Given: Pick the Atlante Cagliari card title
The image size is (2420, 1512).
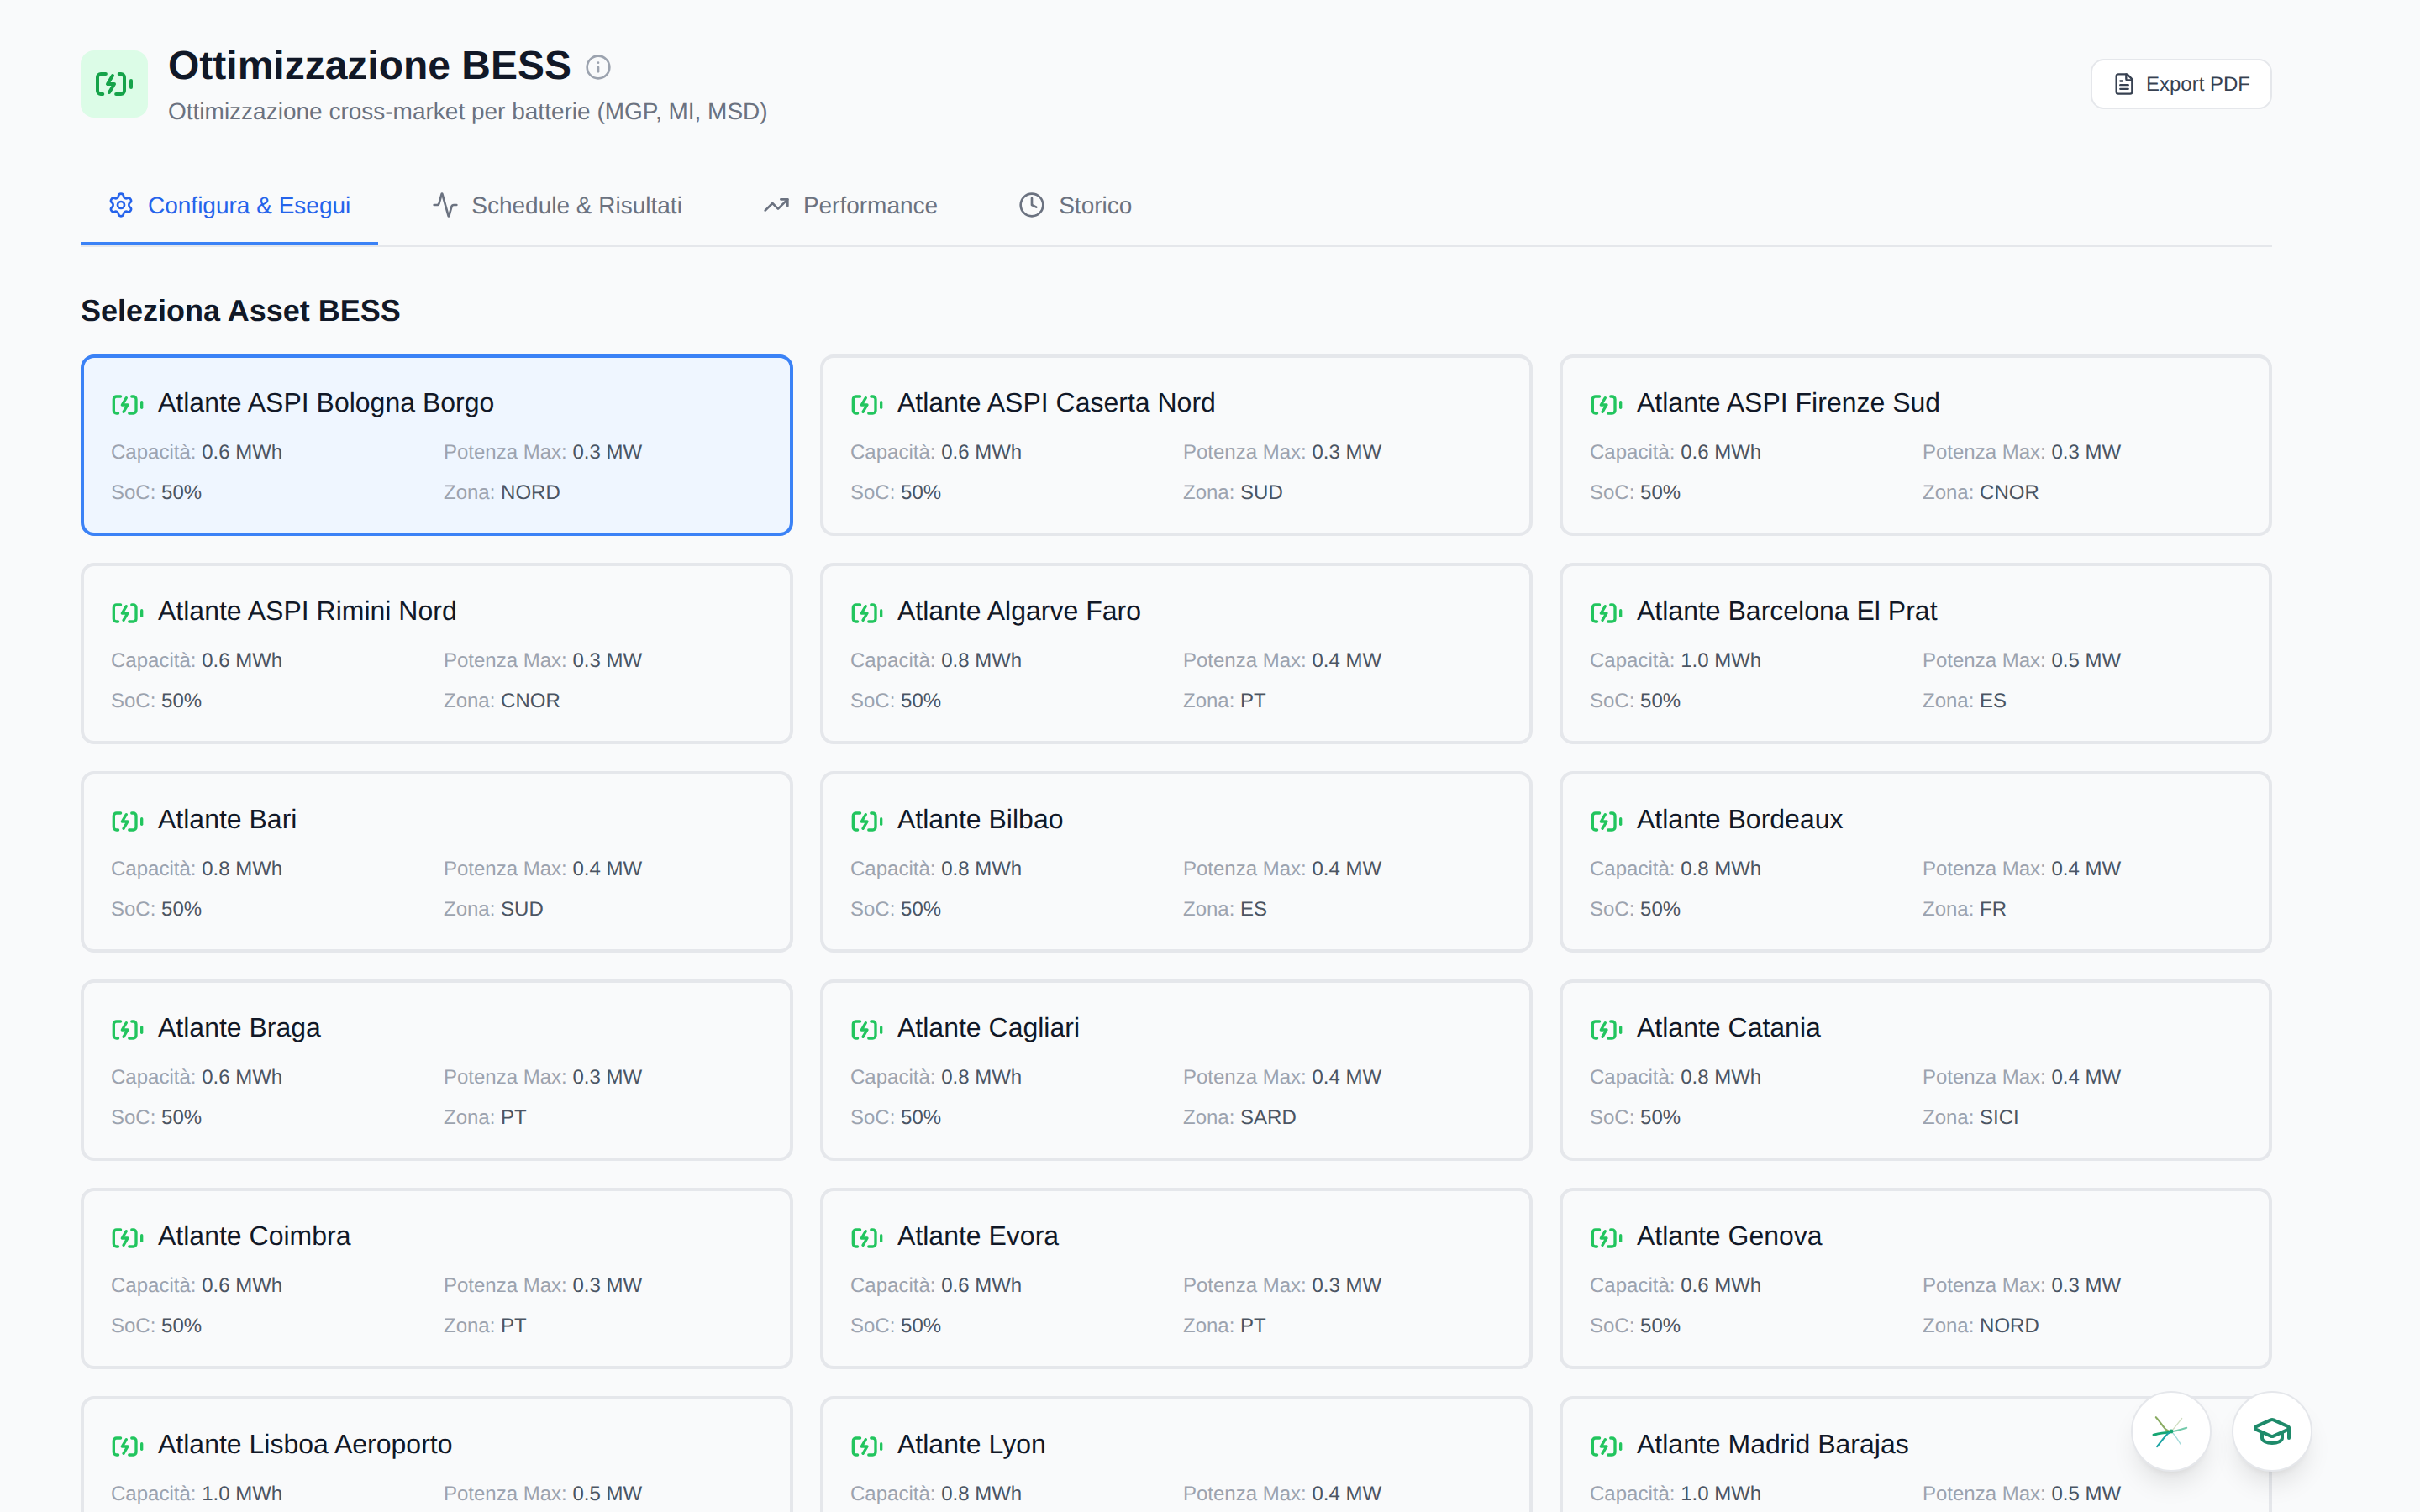Looking at the screenshot, I should pos(988,1027).
